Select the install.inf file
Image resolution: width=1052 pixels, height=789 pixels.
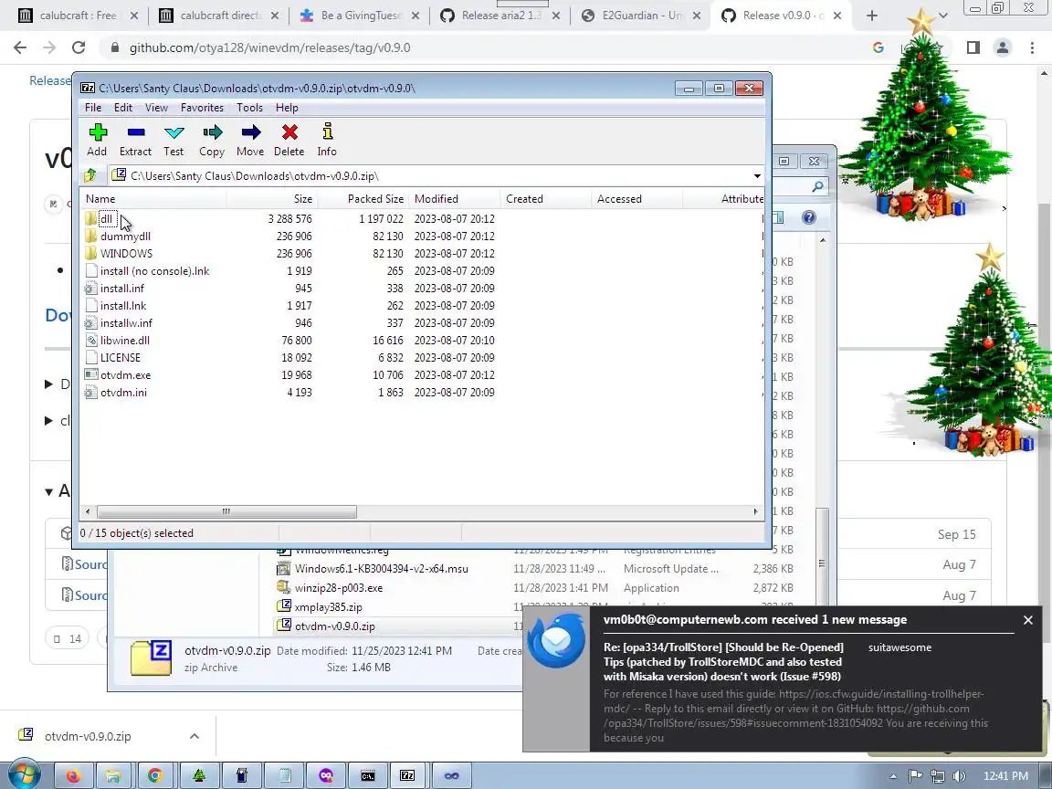122,289
